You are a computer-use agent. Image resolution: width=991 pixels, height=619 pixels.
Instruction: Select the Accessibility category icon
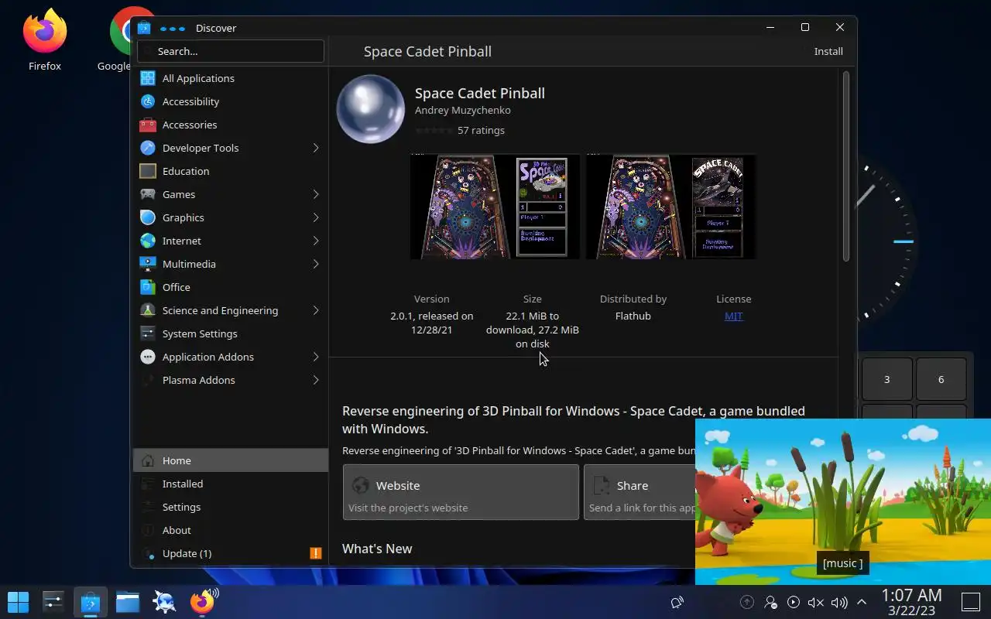tap(148, 101)
